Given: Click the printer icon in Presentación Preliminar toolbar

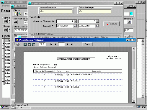Looking at the screenshot, I should point(18,44).
